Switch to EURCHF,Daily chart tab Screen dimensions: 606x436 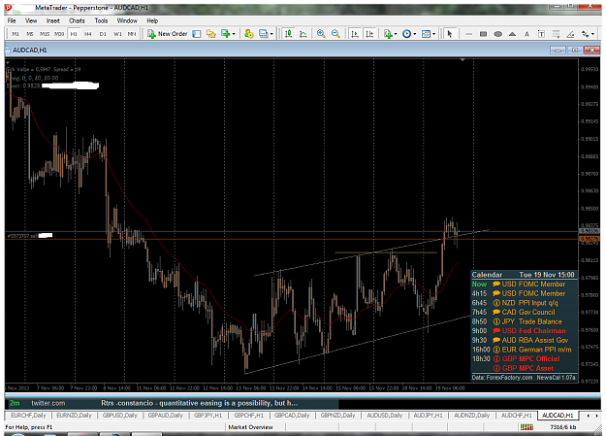point(28,416)
